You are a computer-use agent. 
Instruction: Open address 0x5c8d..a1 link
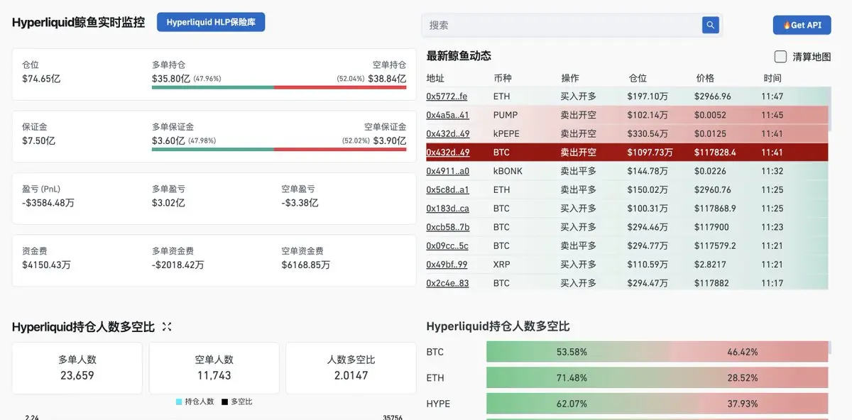tap(447, 189)
